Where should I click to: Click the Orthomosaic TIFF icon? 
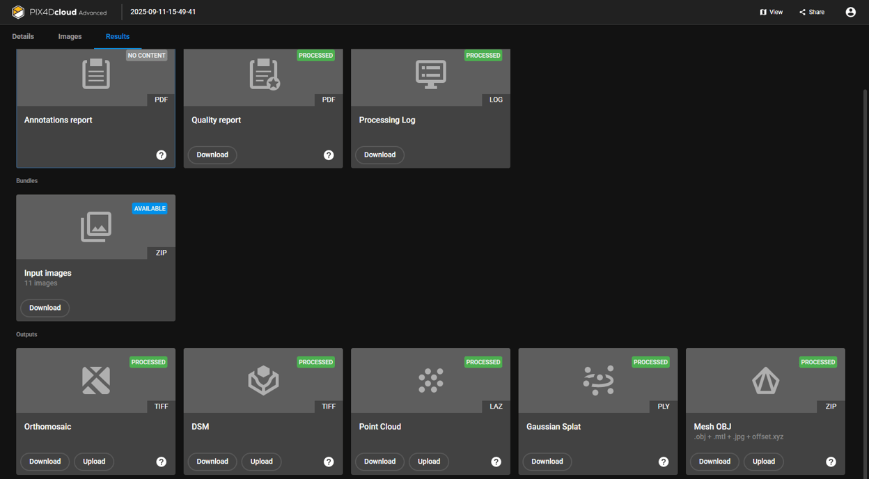pos(95,380)
